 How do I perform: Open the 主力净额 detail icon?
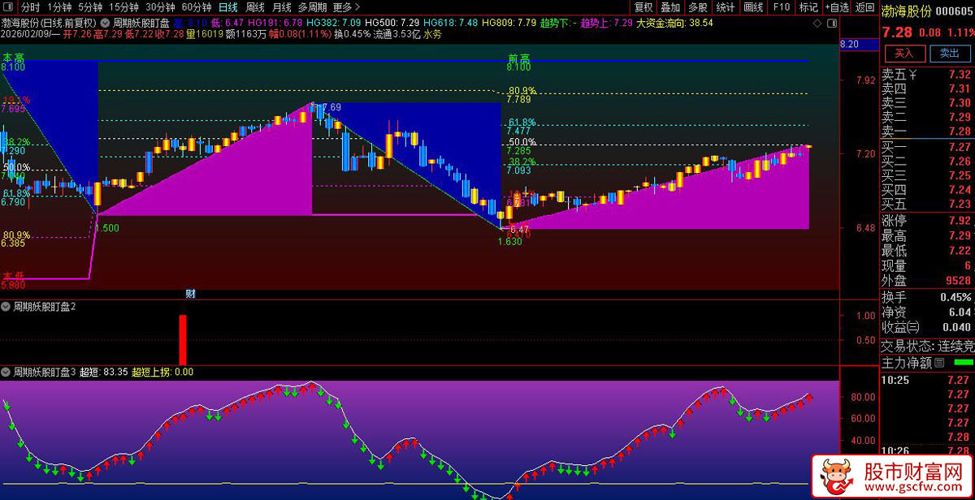[x=940, y=363]
